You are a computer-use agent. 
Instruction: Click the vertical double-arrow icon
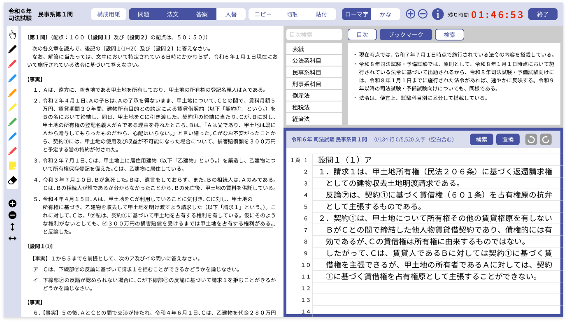click(x=12, y=227)
